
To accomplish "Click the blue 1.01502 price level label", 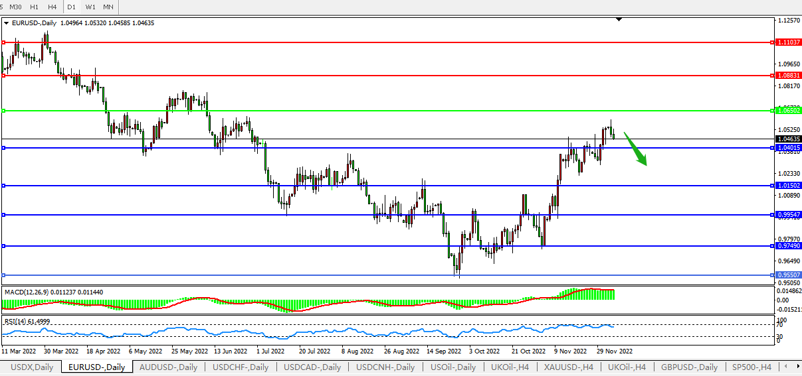I will click(x=788, y=186).
